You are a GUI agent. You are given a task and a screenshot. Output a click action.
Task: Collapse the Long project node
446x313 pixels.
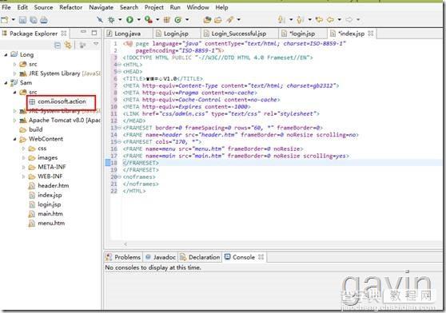pyautogui.click(x=6, y=54)
